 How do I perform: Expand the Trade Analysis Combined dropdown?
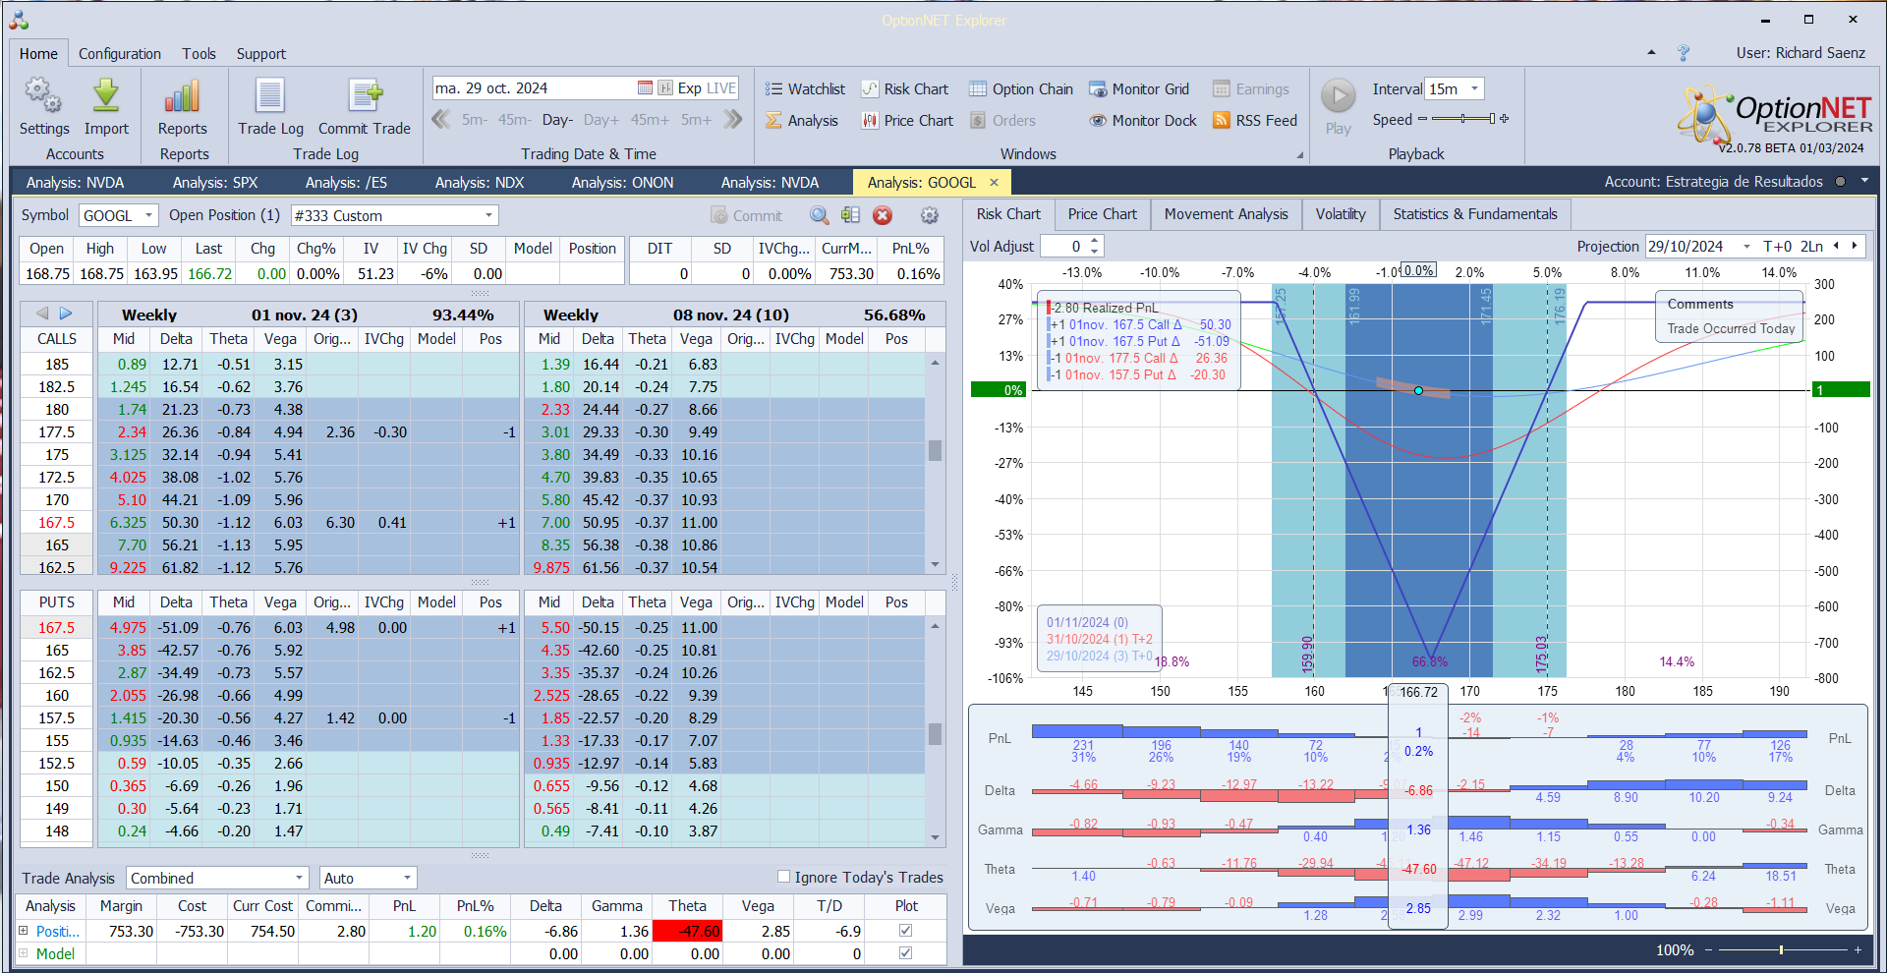(299, 878)
